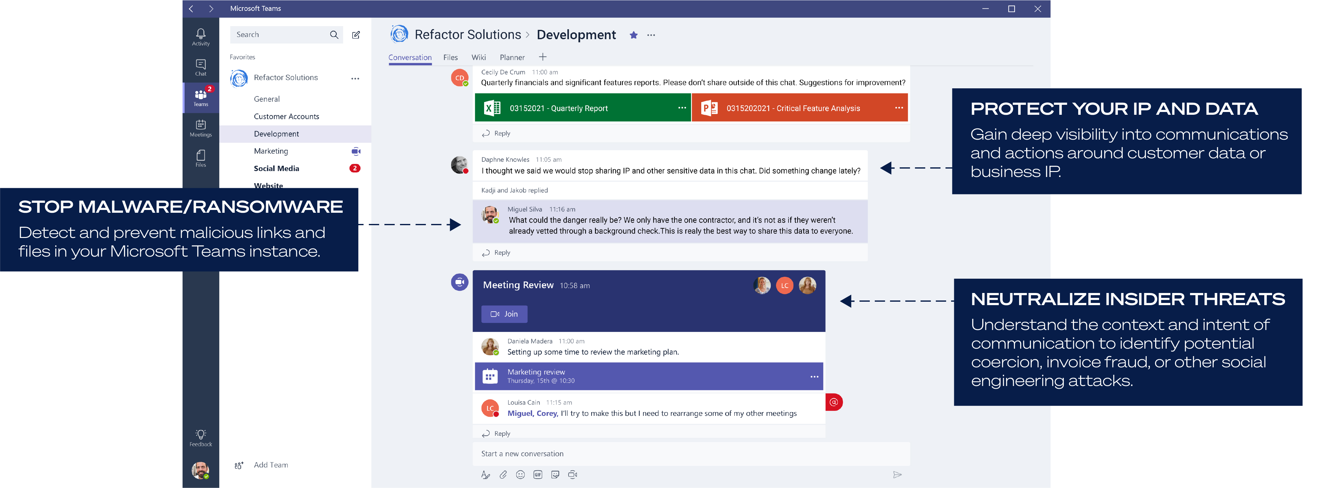Click the Refactor Solutions team name
This screenshot has width=1324, height=488.
click(286, 77)
